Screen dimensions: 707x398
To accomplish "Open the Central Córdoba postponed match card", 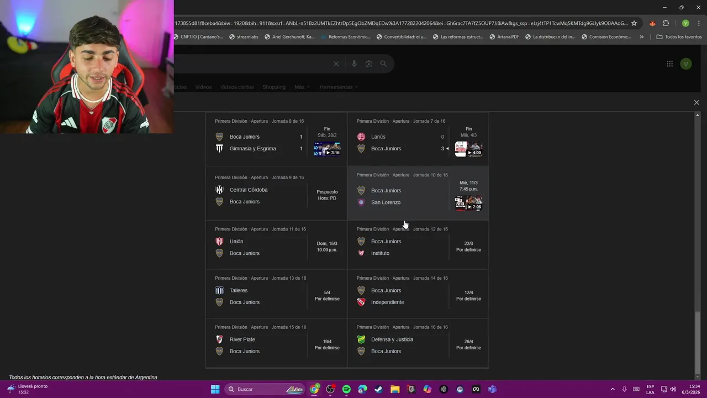I will [276, 192].
